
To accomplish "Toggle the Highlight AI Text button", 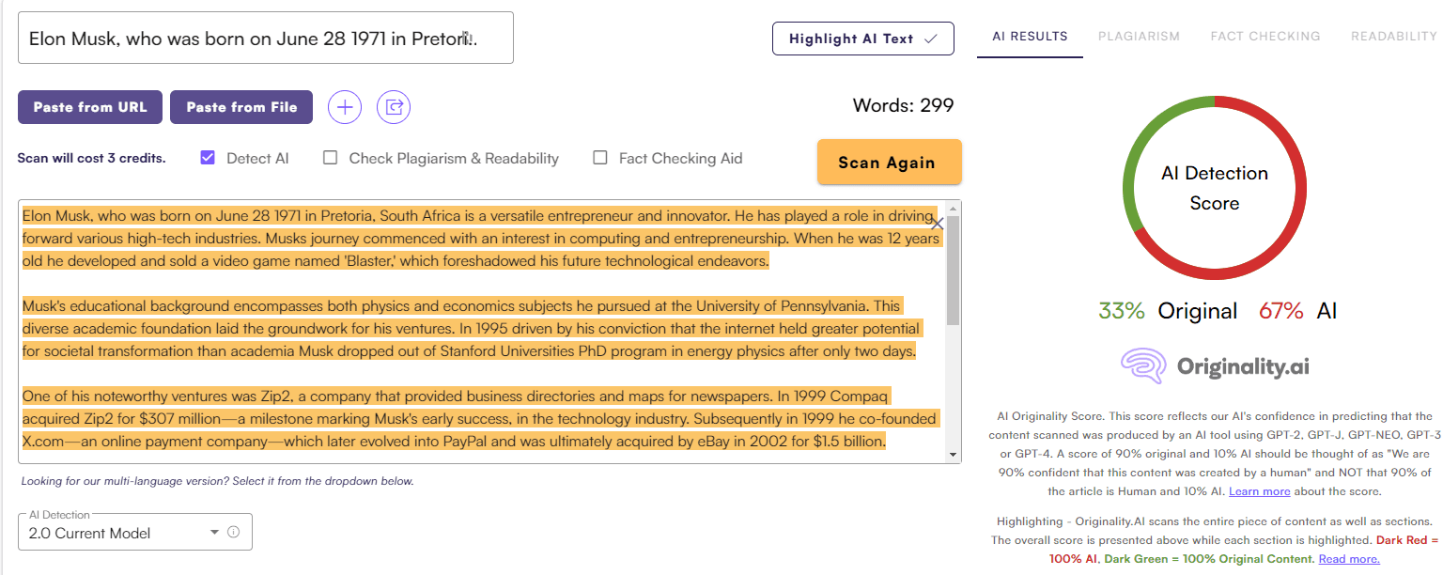I will pos(862,39).
